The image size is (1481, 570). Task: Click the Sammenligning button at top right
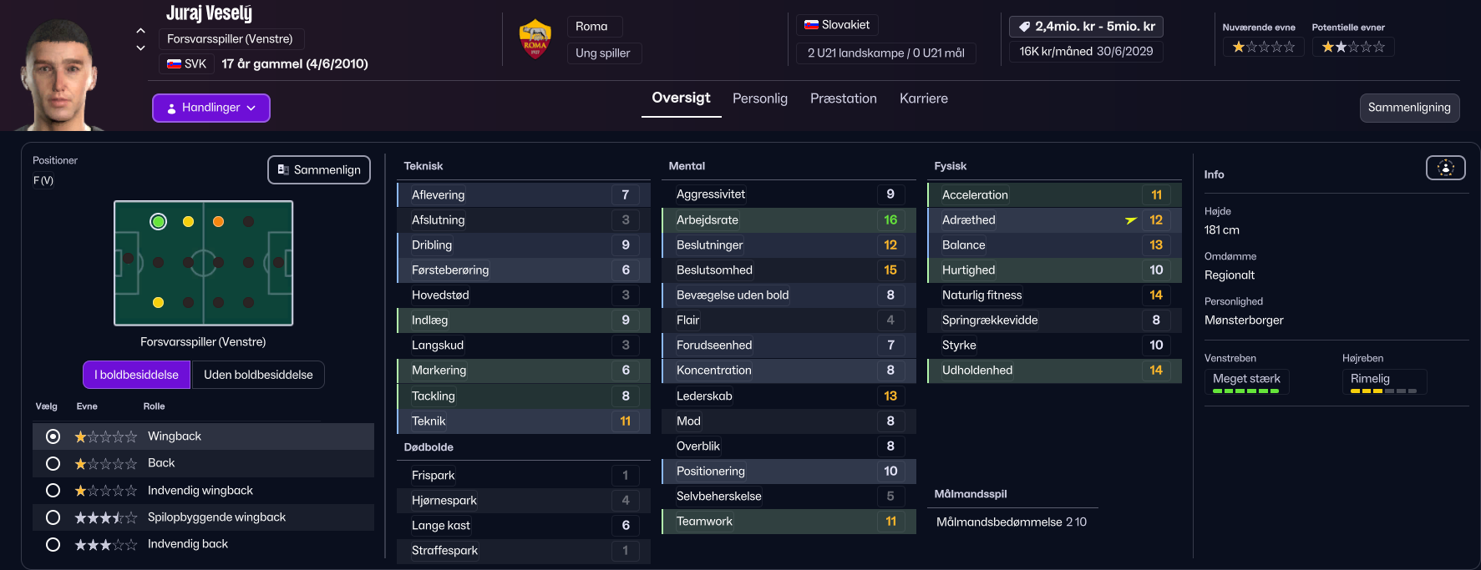point(1408,108)
